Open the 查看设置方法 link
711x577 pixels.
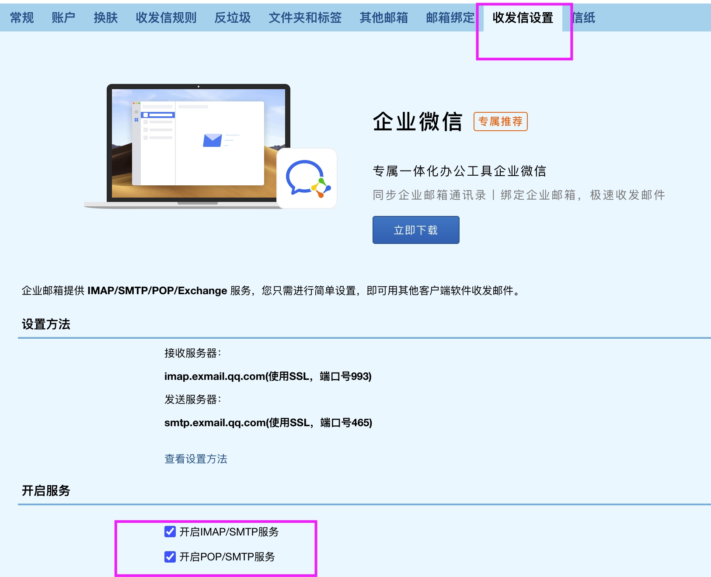[196, 459]
